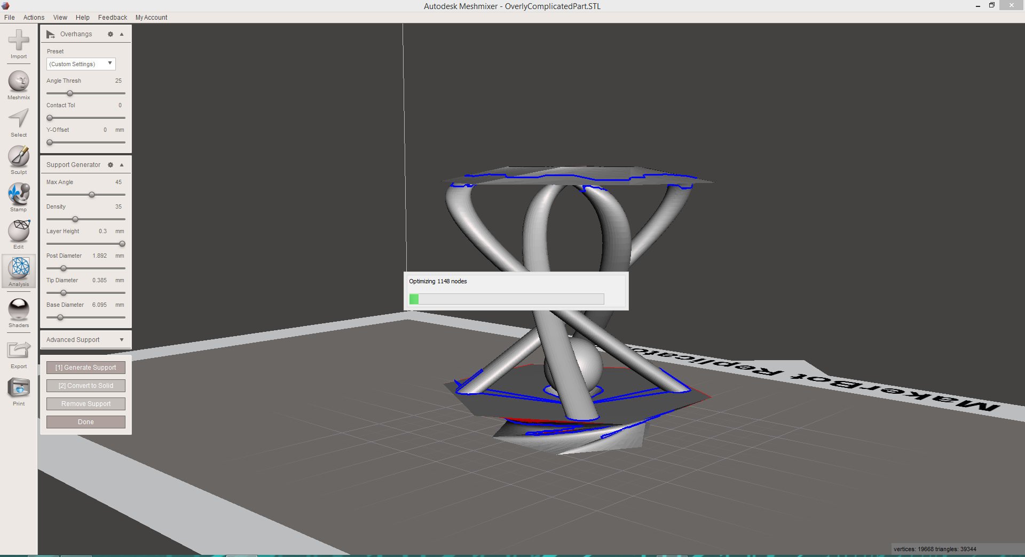Open the Help menu

coord(83,18)
